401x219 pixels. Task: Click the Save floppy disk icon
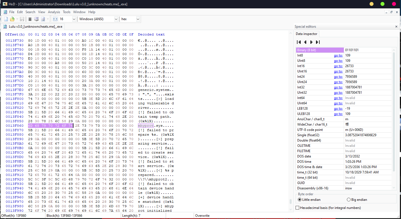[22, 19]
